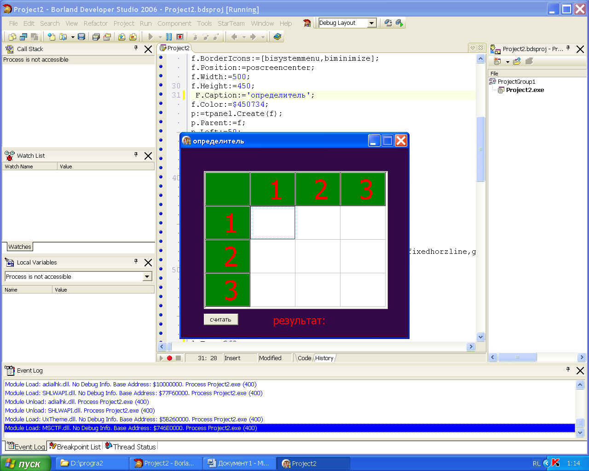Open the StarTeam menu
This screenshot has width=589, height=471.
[x=231, y=23]
